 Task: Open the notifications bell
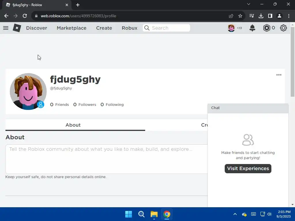(x=252, y=28)
